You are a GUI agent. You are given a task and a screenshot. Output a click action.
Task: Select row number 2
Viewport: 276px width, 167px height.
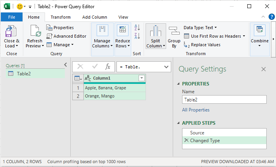78,96
